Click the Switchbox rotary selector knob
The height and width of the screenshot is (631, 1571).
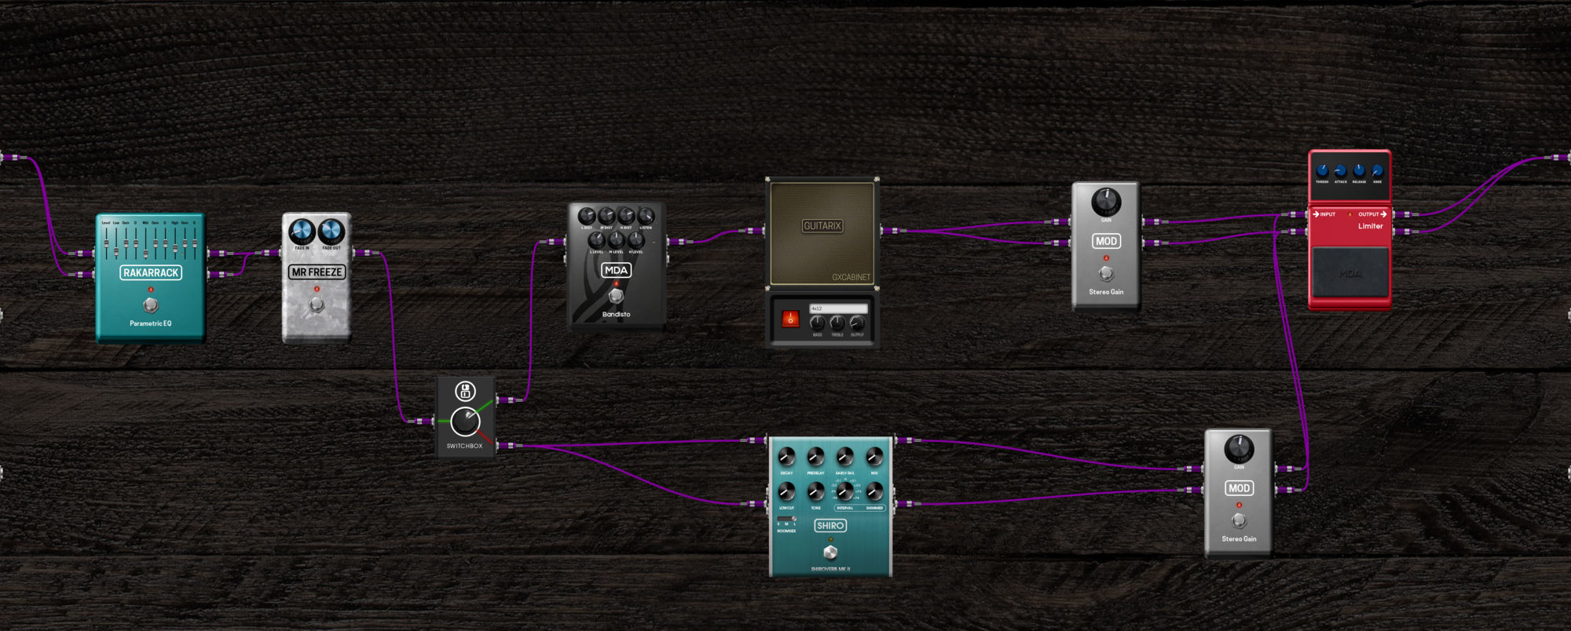click(x=465, y=421)
